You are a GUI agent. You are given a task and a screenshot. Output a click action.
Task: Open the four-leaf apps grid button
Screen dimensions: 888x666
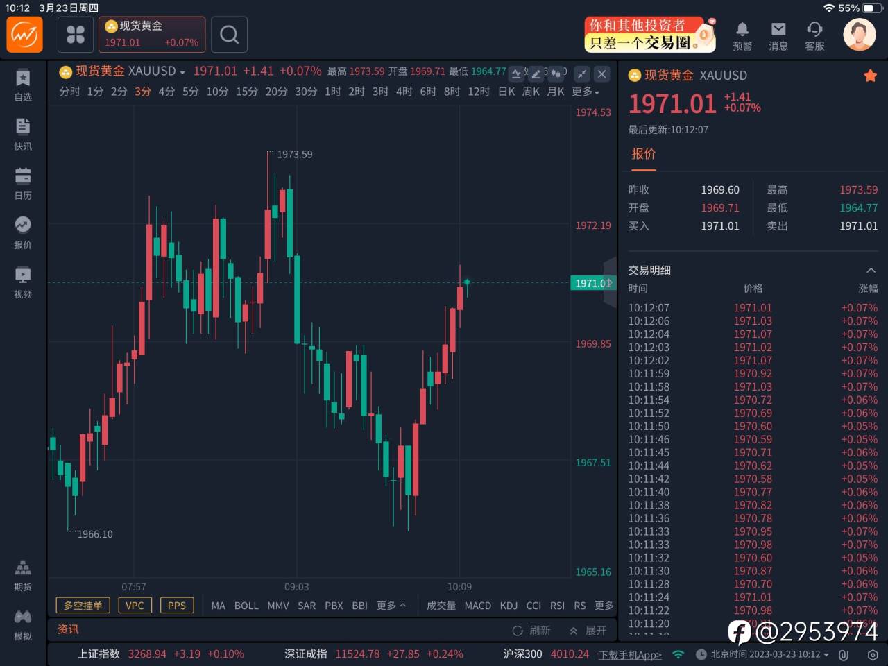[x=75, y=35]
